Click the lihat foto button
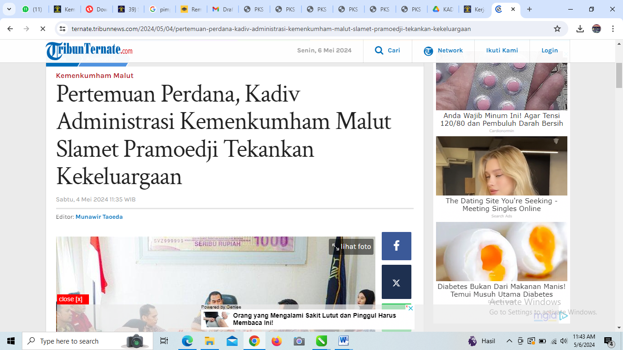 click(x=351, y=247)
